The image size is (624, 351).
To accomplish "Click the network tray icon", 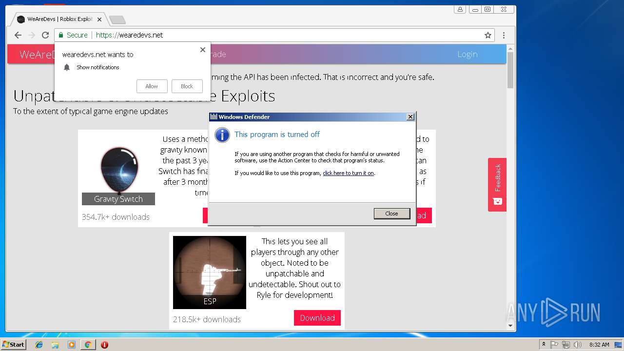I will point(566,345).
